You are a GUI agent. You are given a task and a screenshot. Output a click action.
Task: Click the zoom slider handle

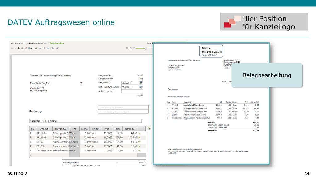pyautogui.click(x=145, y=48)
